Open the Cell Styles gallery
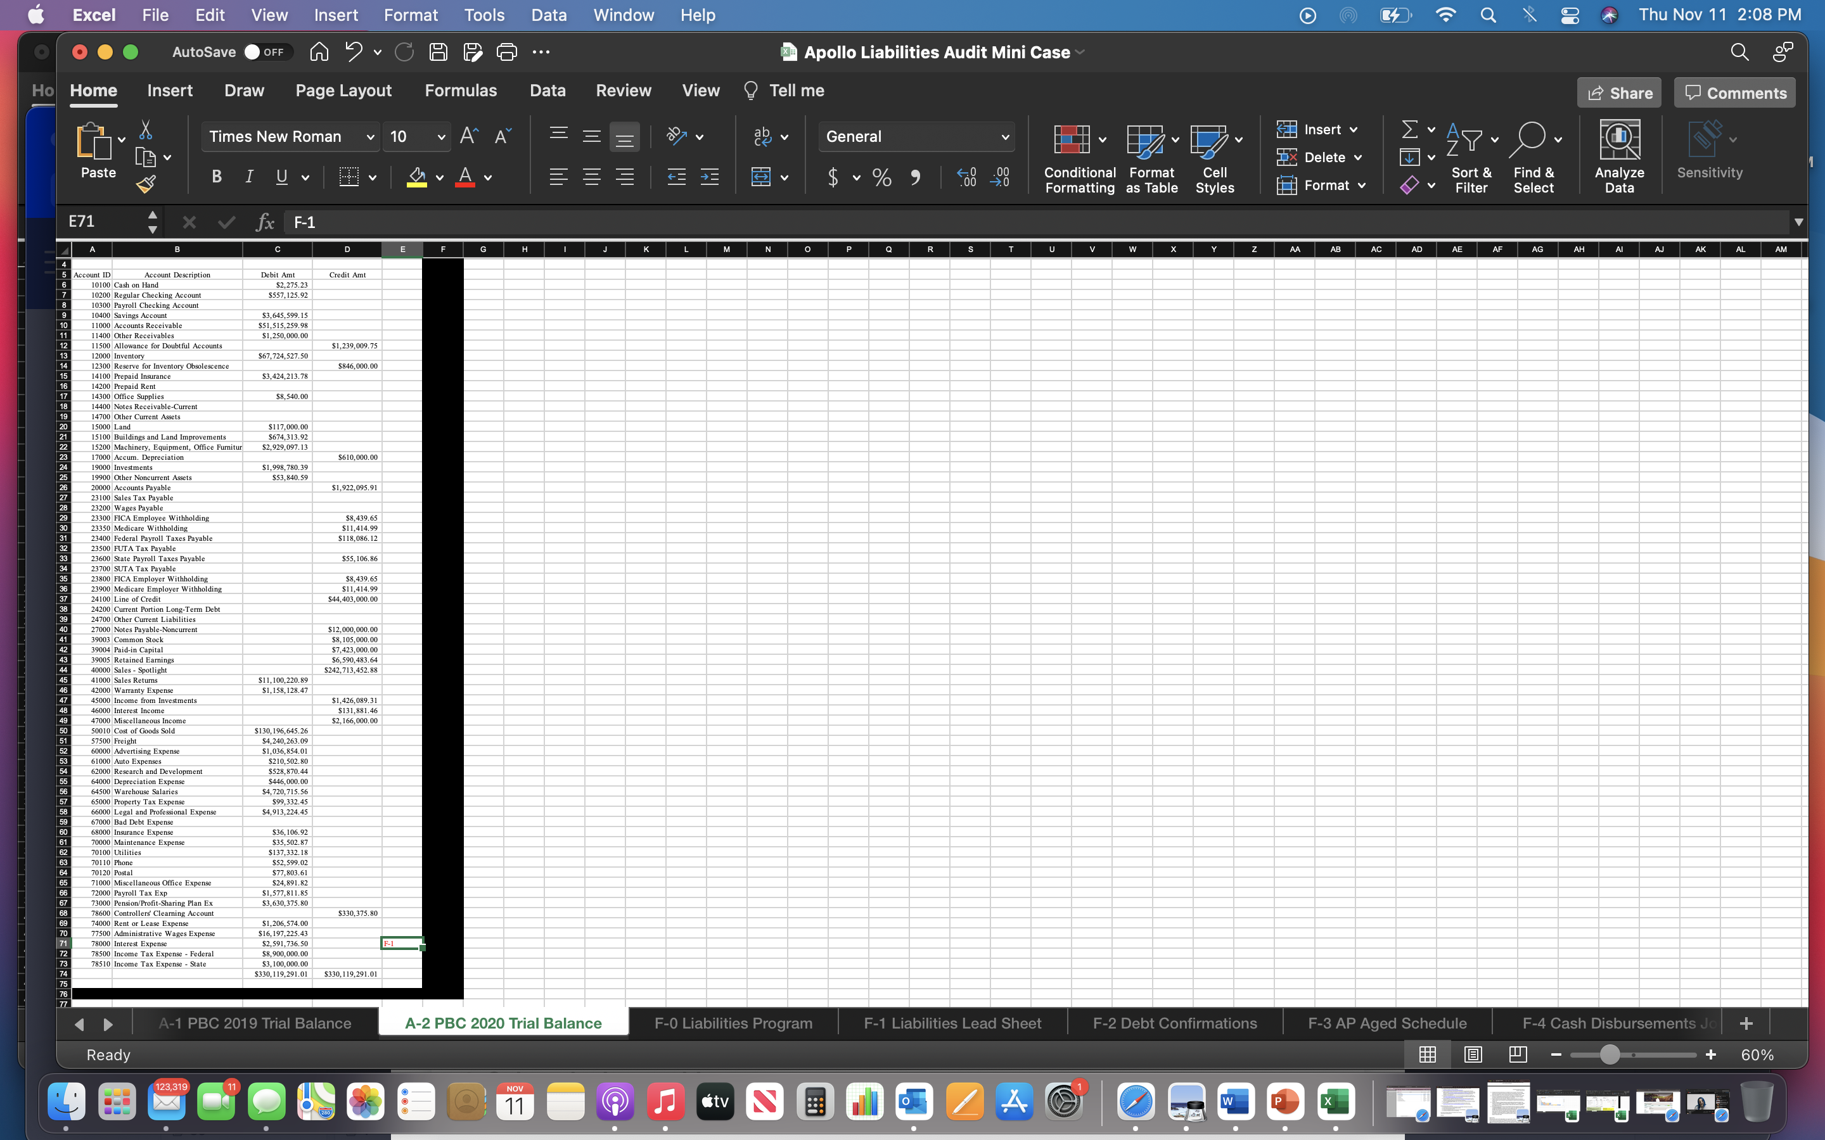 1214,156
